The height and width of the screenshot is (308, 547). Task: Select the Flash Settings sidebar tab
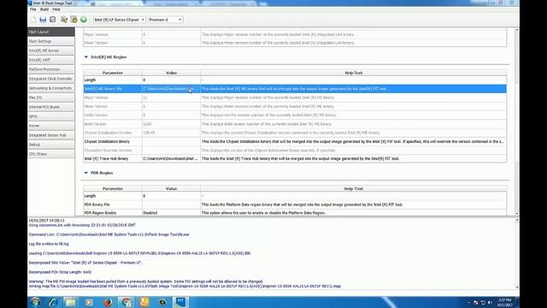[51, 41]
